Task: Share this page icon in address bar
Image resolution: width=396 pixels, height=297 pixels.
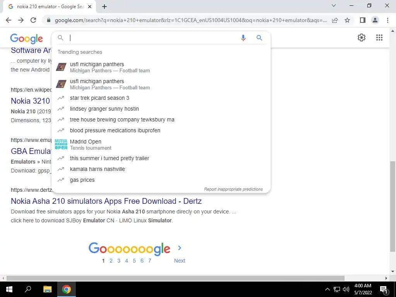Action: 335,20
